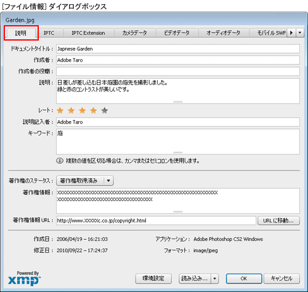This screenshot has width=308, height=292.
Task: Click the 著作権情報 URL field
Action: 156,221
